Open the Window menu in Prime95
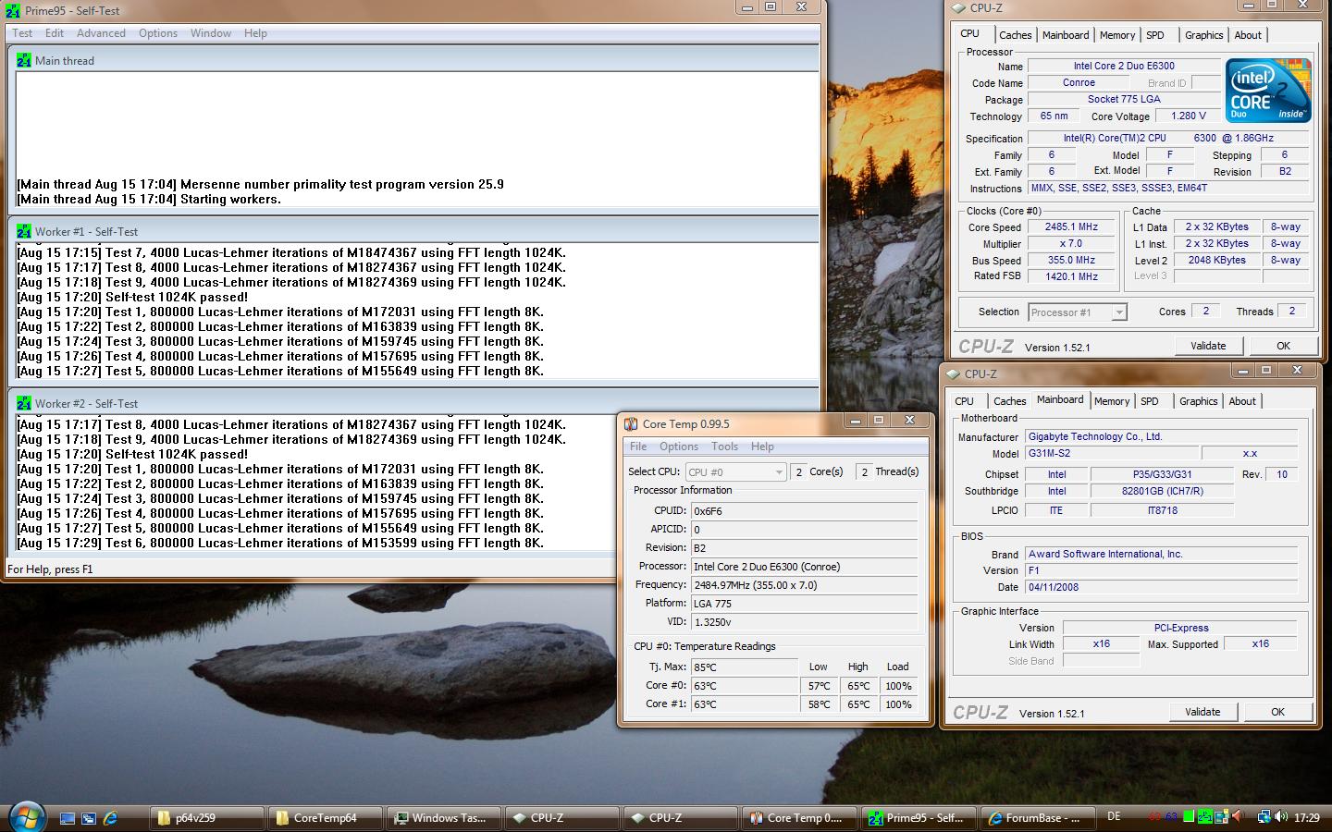The width and height of the screenshot is (1332, 832). (211, 33)
